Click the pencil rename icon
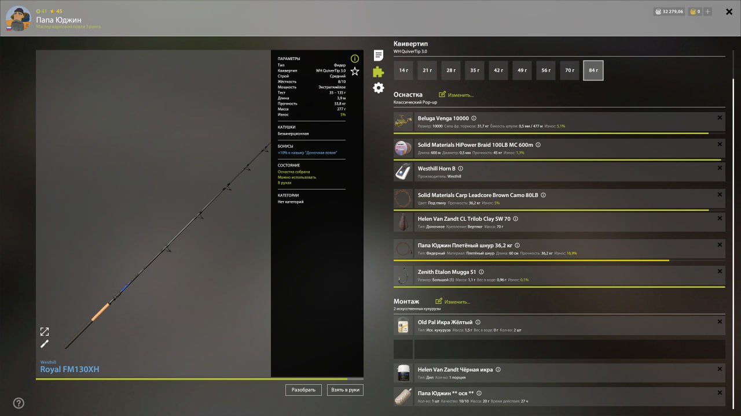 (45, 344)
